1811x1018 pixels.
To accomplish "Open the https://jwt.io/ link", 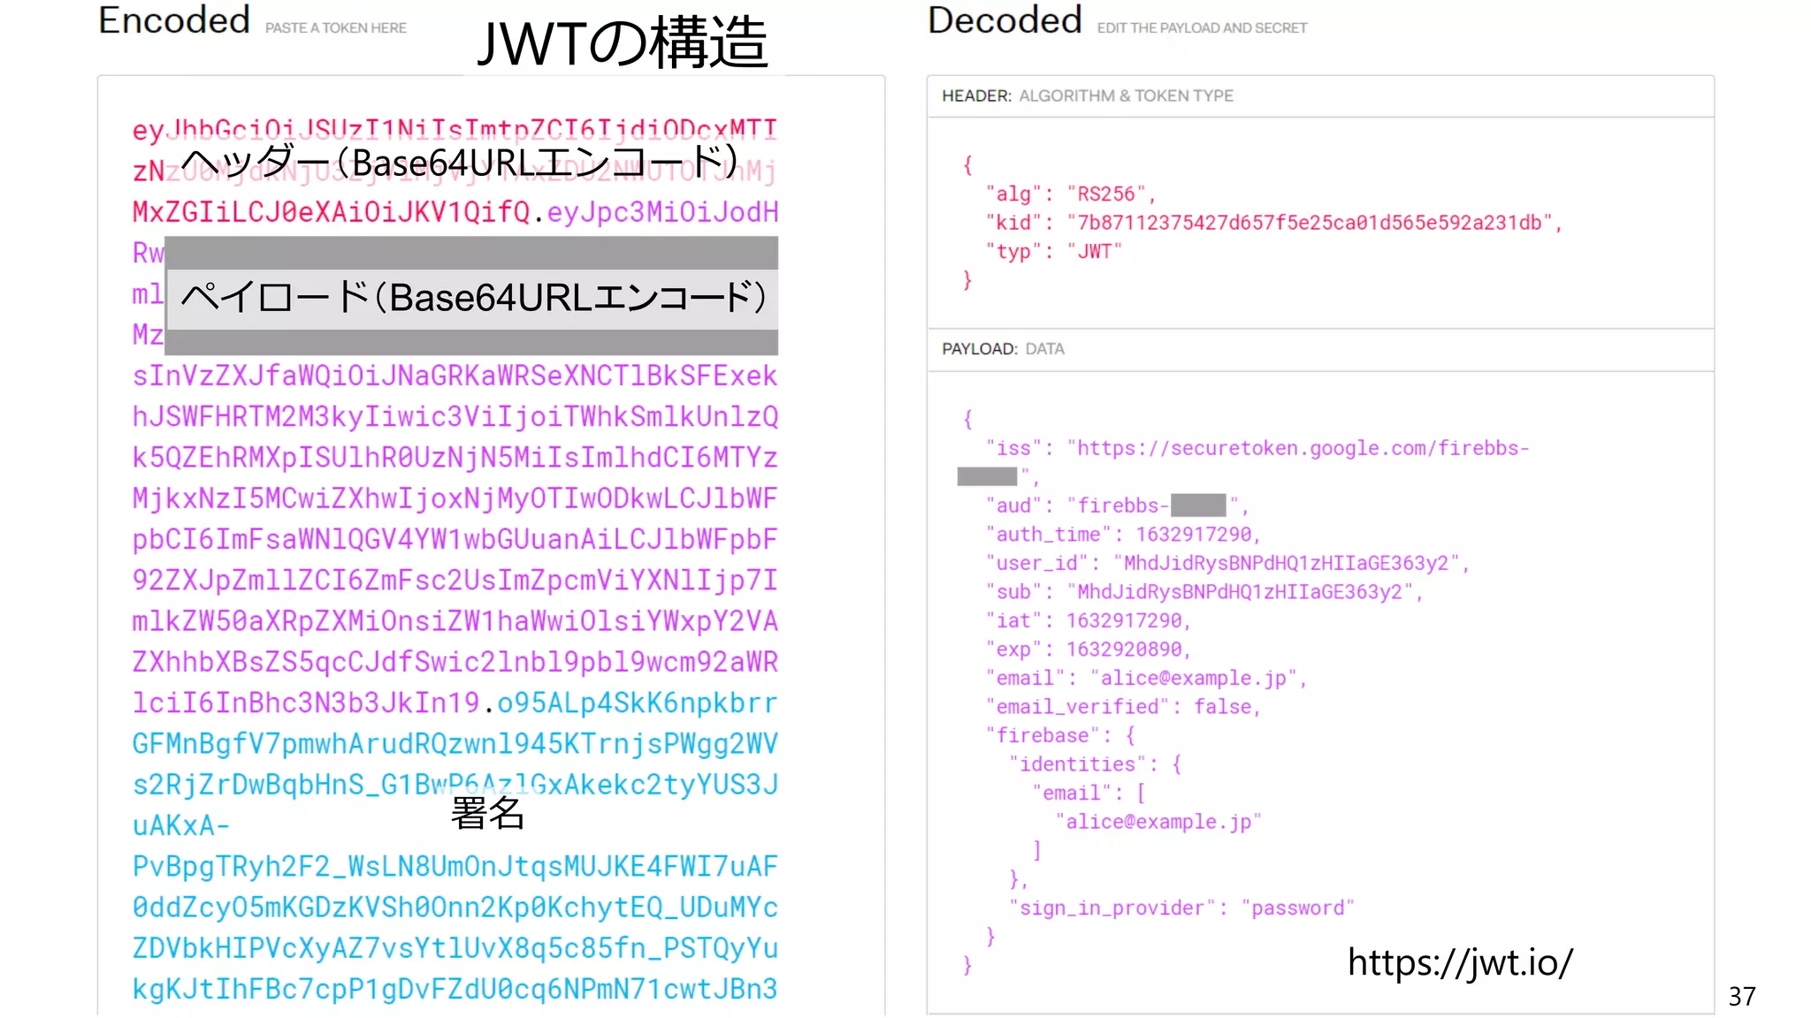I will tap(1460, 961).
